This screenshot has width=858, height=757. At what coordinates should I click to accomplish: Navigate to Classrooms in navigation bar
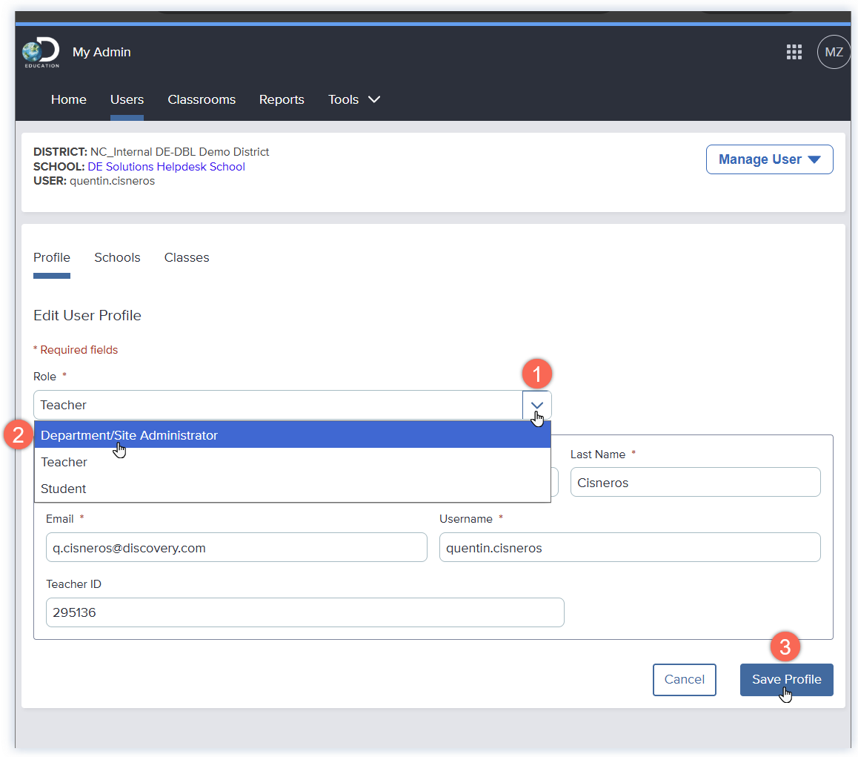click(202, 99)
